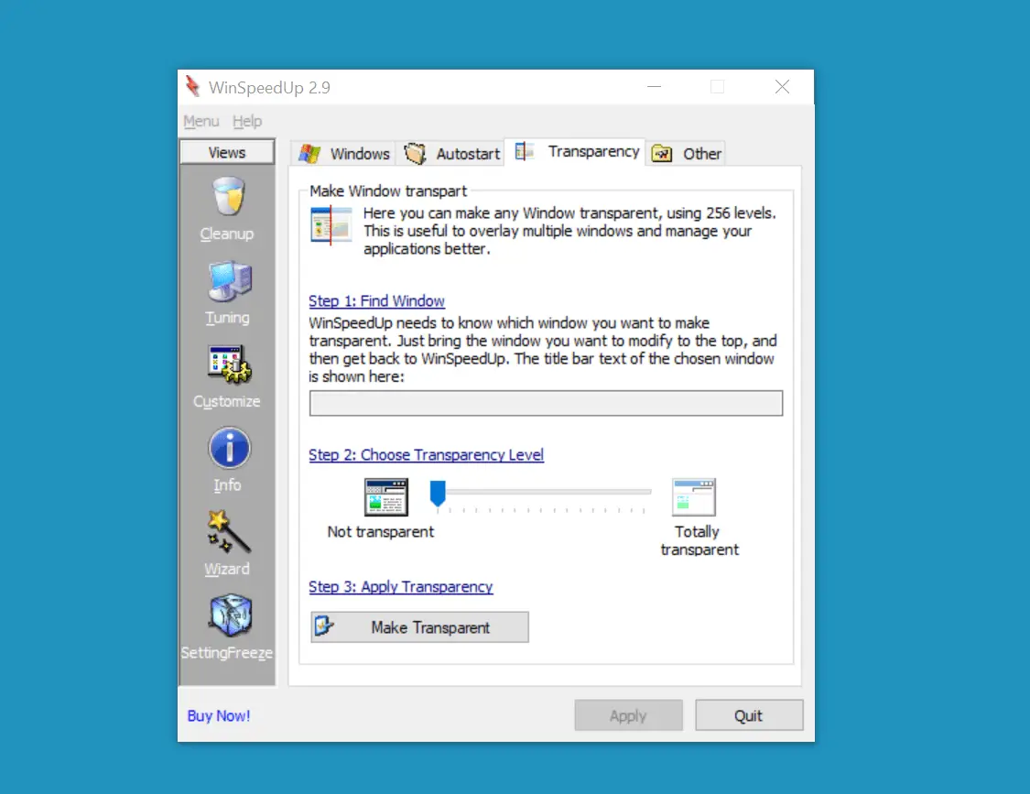The width and height of the screenshot is (1030, 794).
Task: Open the Menu menu
Action: (x=201, y=121)
